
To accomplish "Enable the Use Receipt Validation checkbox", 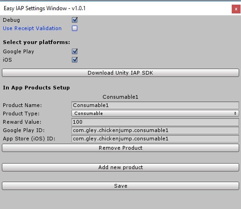I will [x=75, y=28].
